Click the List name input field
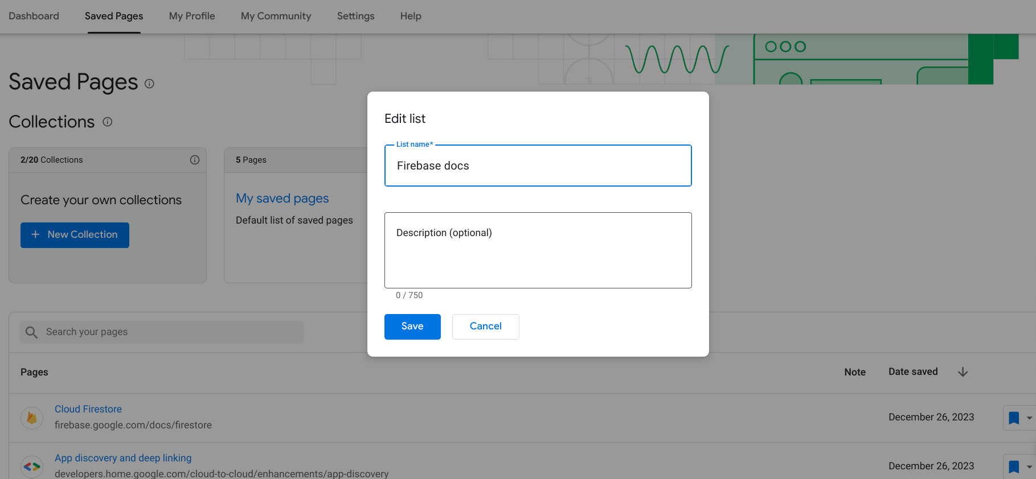 coord(538,166)
